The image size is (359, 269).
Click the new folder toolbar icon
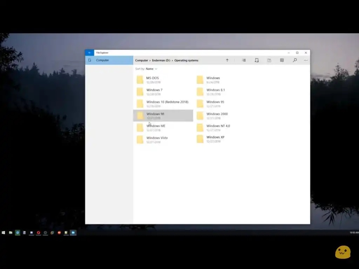257,60
